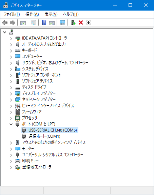Click the blue Help question-mark icon
154x195 pixels.
coord(44,22)
